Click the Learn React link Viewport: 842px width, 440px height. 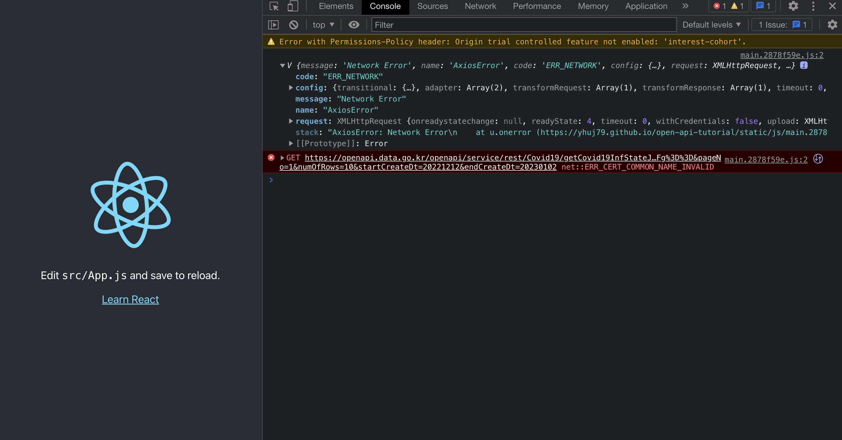click(130, 299)
